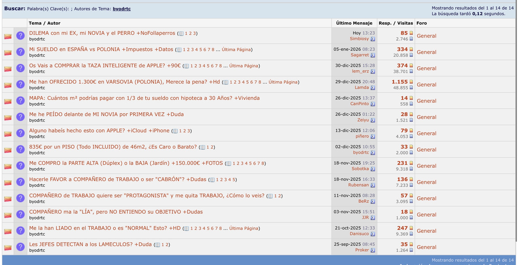Click the go-to-last-post arrow next to Proker

[373, 250]
